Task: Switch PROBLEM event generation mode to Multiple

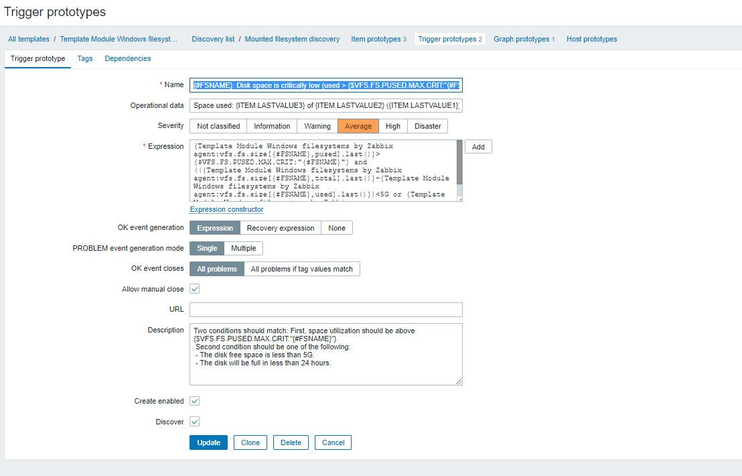Action: click(243, 248)
